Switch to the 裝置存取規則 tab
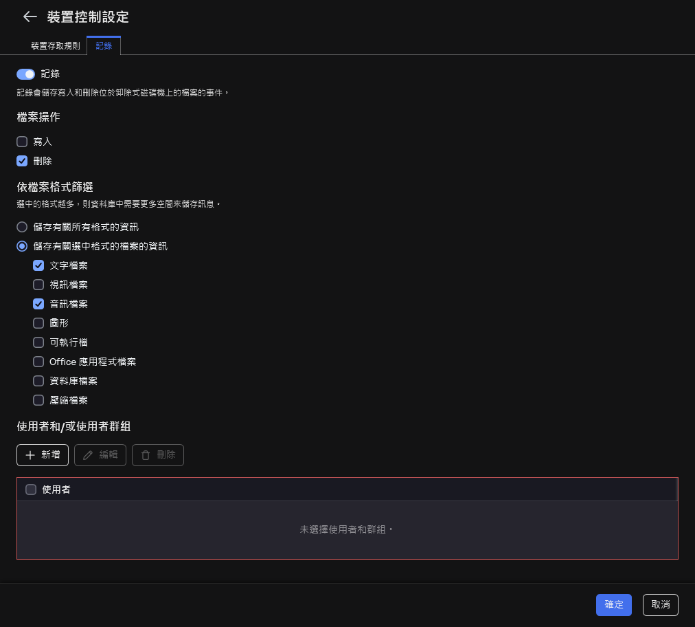695x627 pixels. point(56,45)
